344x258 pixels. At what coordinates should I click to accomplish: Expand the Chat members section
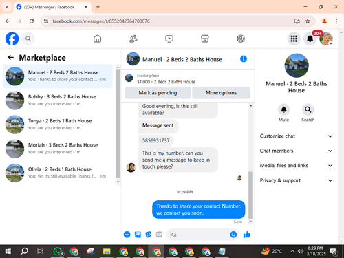(296, 151)
